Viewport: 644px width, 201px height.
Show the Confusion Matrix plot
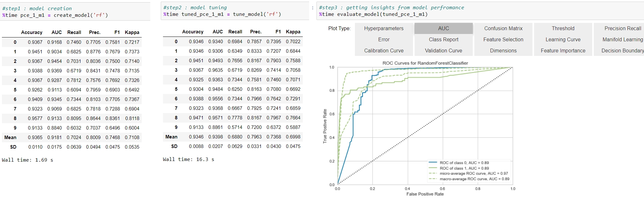[x=503, y=28]
